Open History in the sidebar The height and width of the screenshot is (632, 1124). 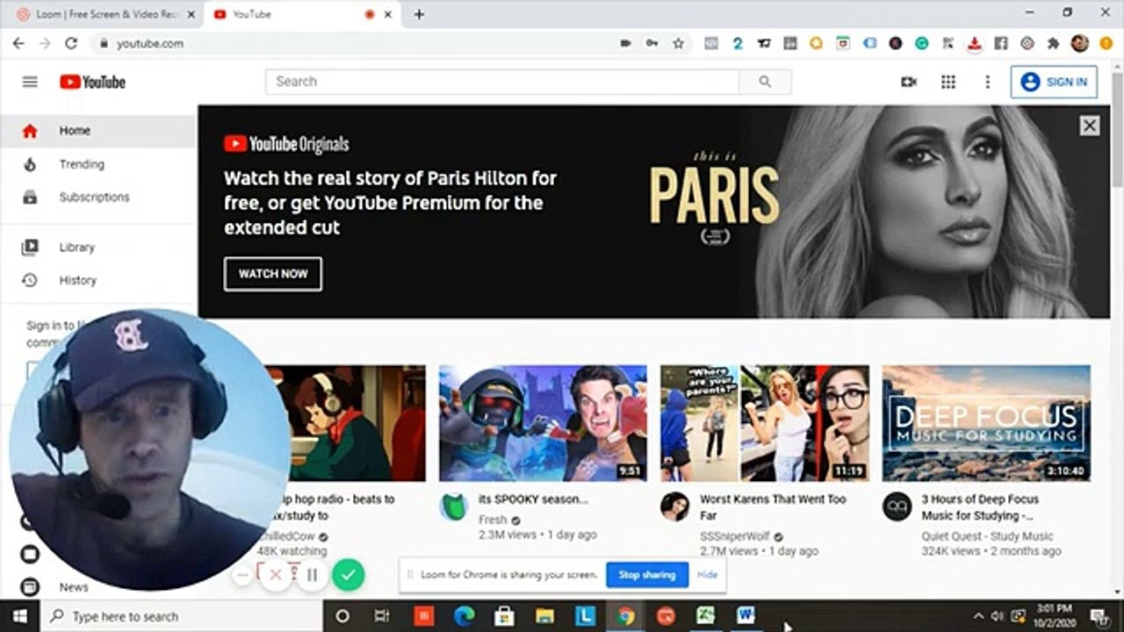[x=97, y=281]
